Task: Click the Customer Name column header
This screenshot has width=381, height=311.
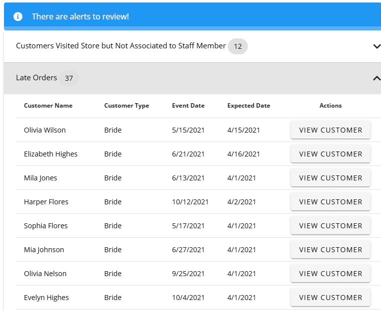Action: pos(48,106)
